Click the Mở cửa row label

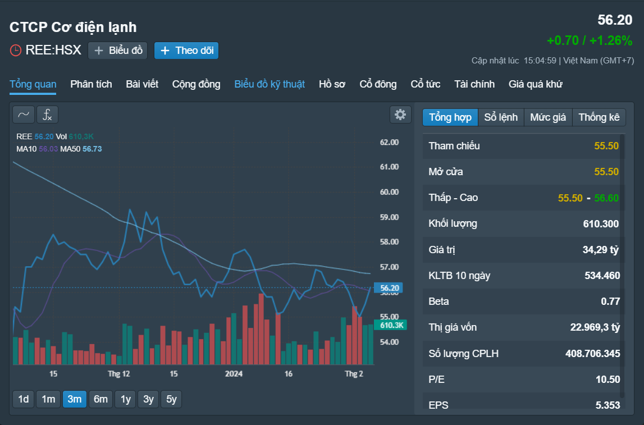pyautogui.click(x=446, y=172)
